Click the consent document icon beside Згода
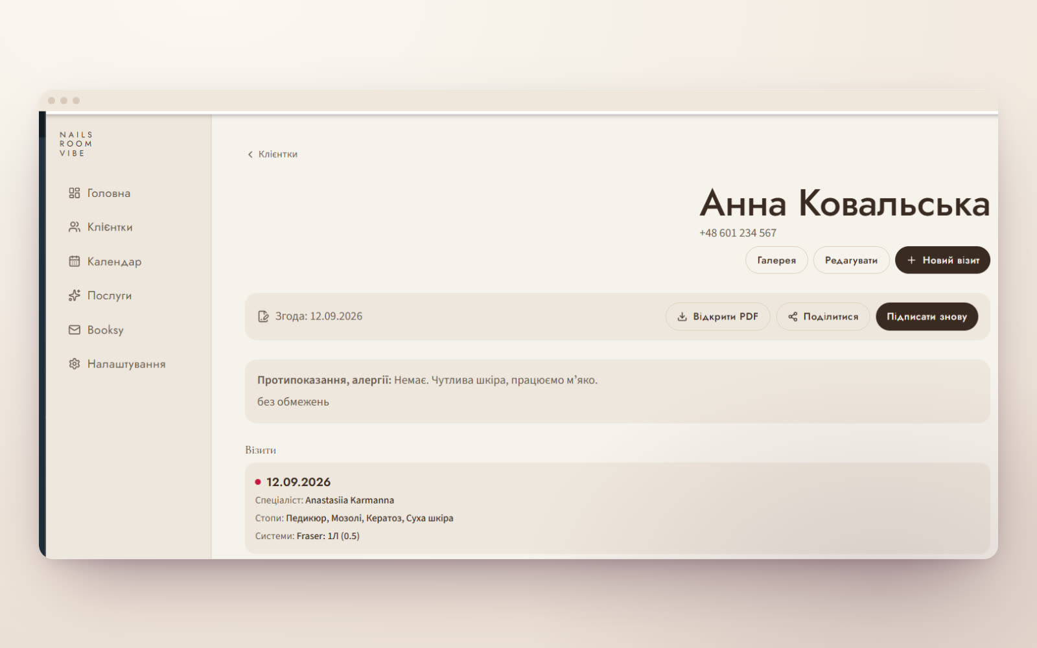1037x648 pixels. tap(263, 316)
